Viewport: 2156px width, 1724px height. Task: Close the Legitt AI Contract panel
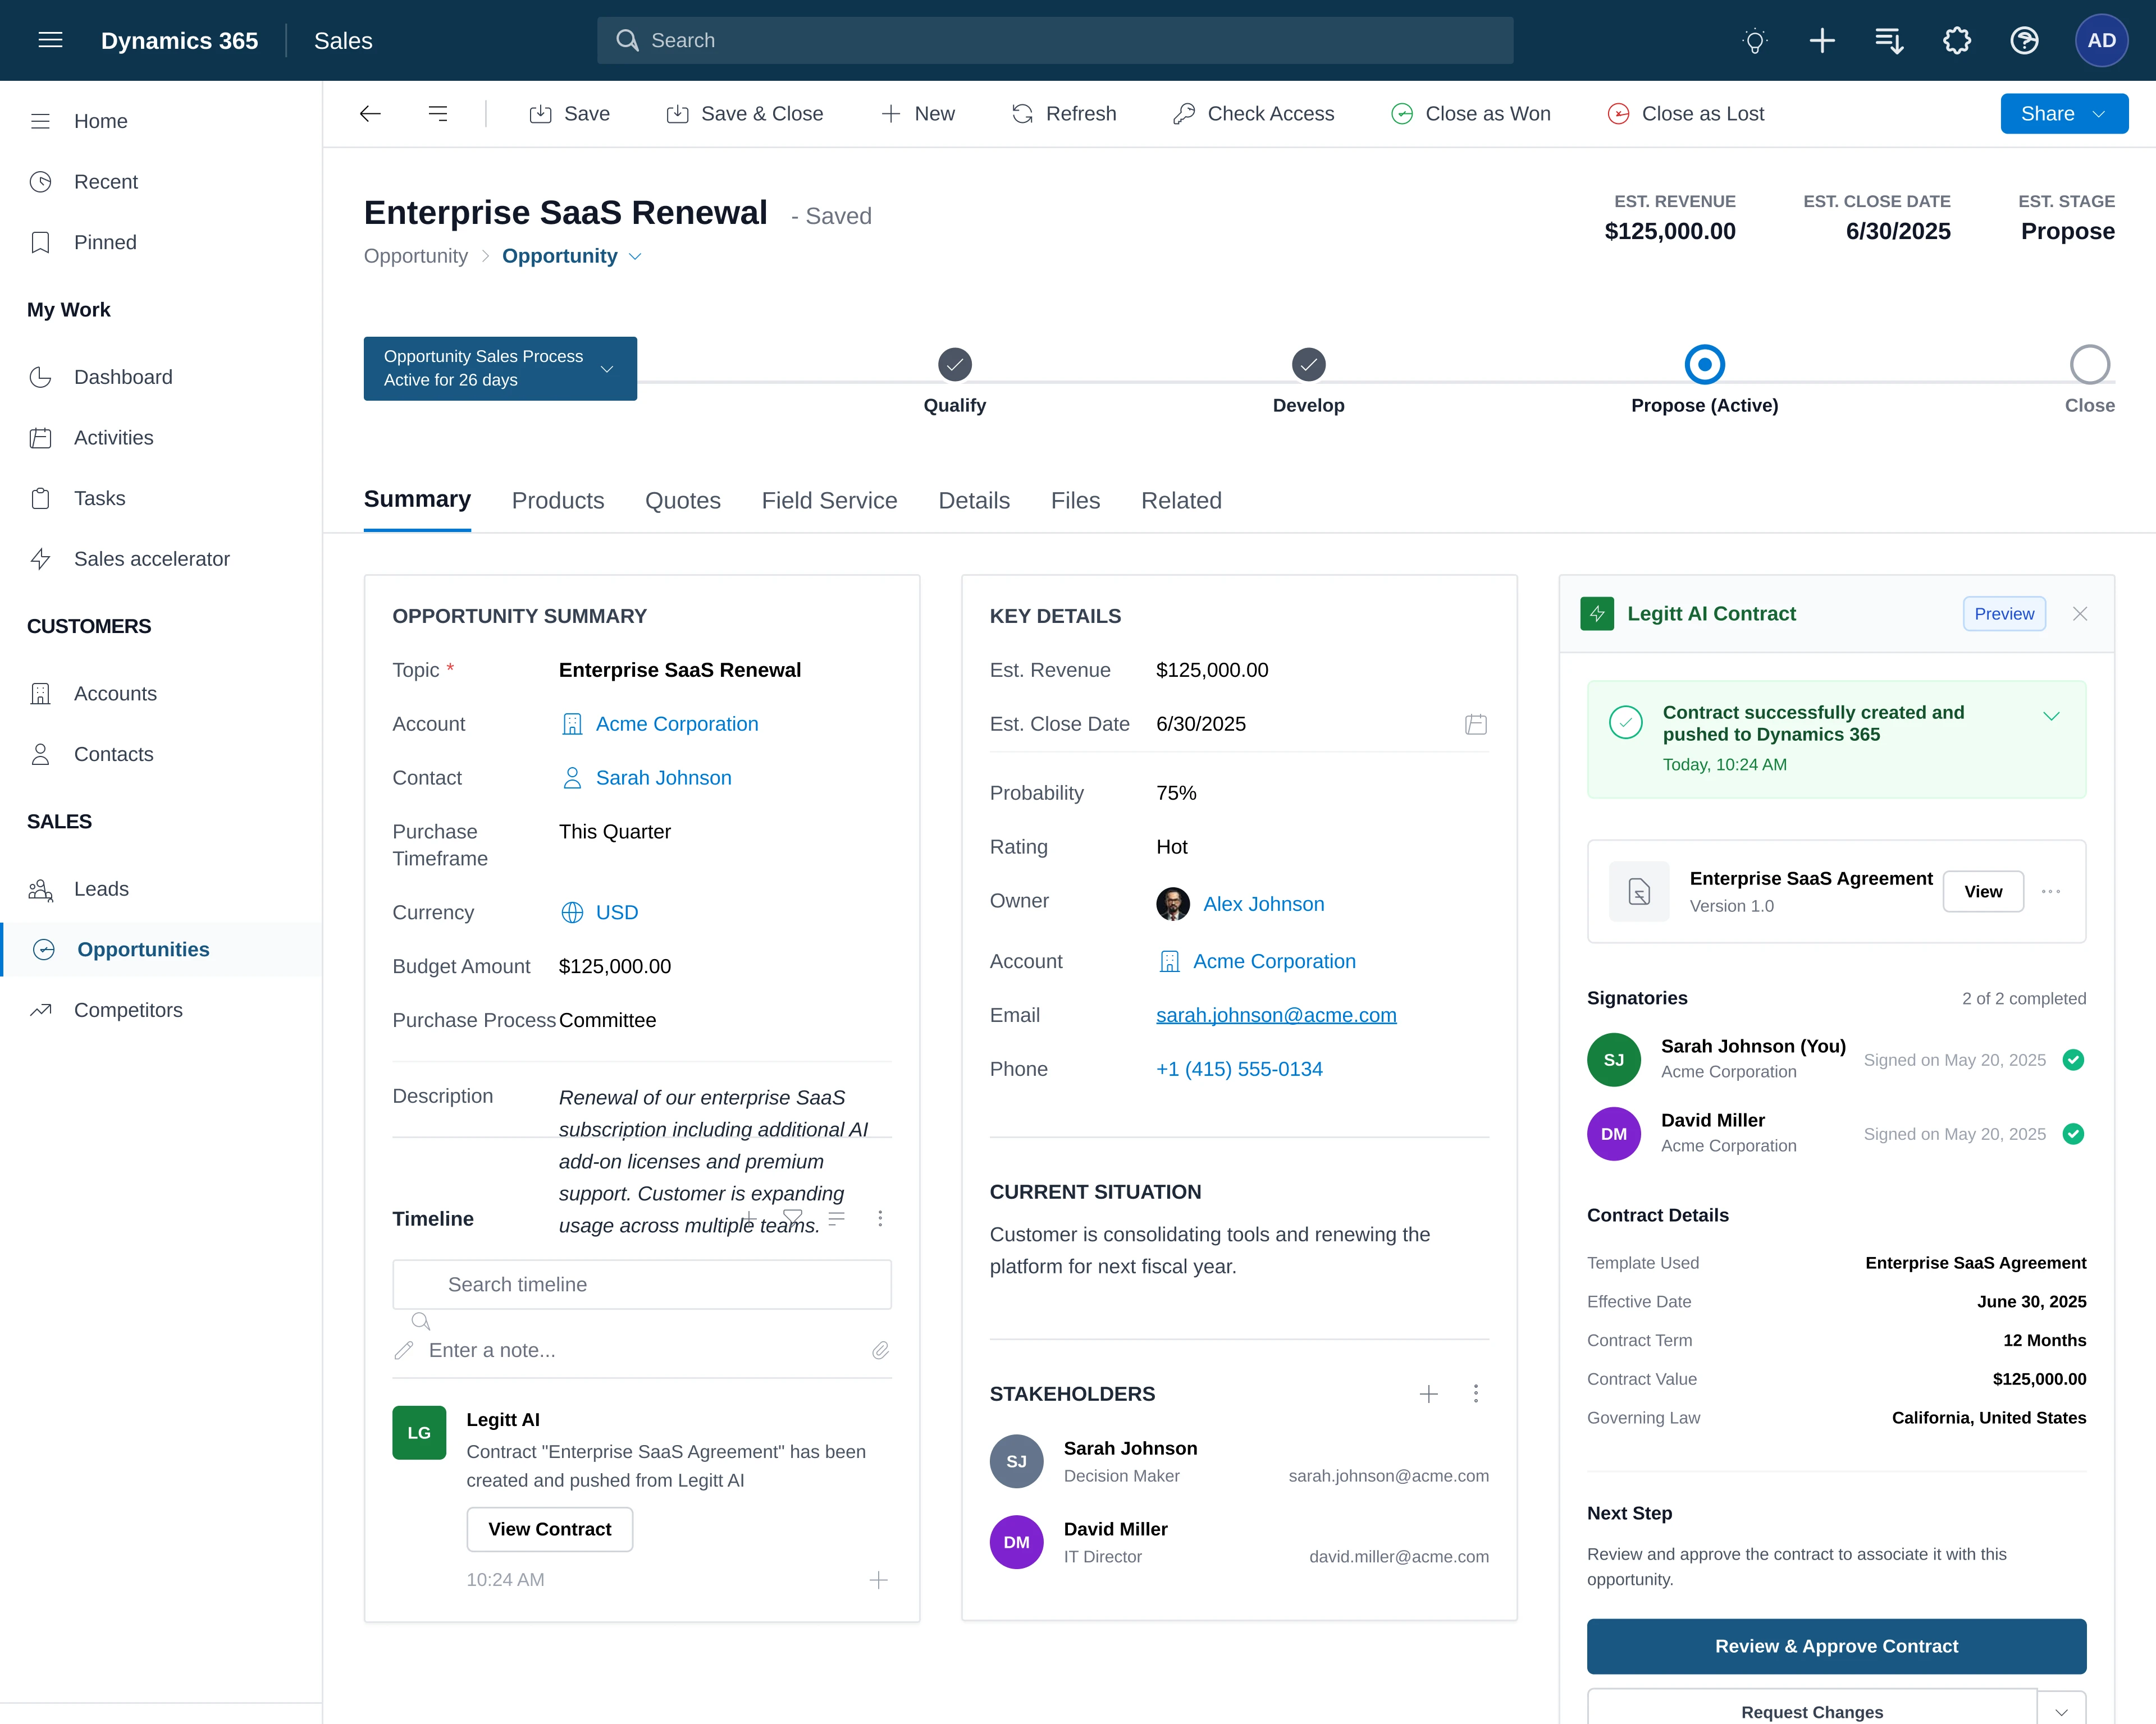pyautogui.click(x=2080, y=613)
